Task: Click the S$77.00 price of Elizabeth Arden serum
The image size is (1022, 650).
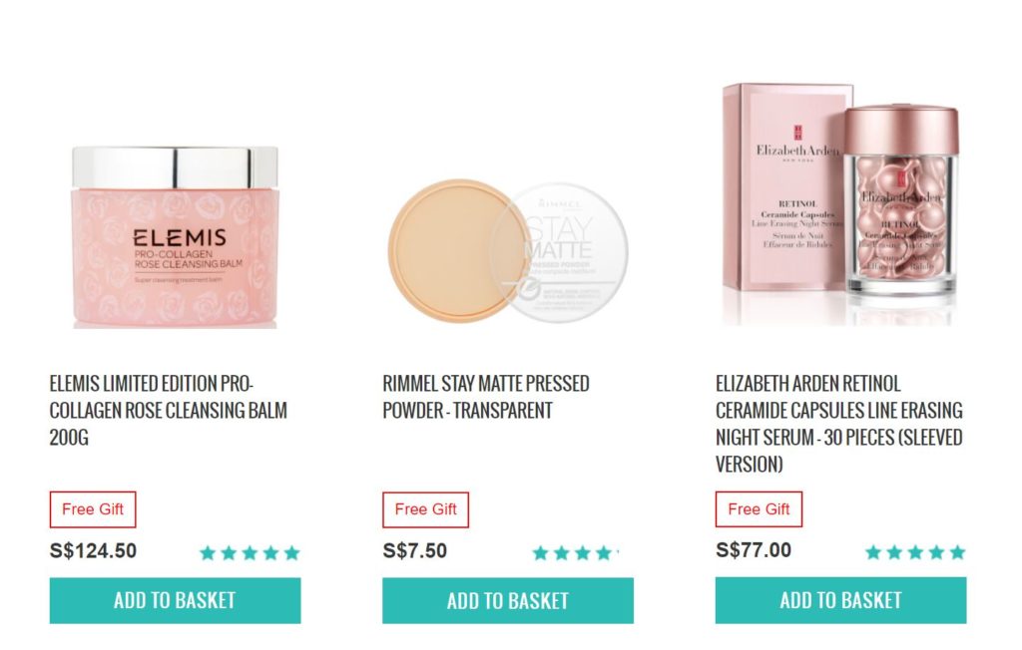Action: click(x=754, y=550)
